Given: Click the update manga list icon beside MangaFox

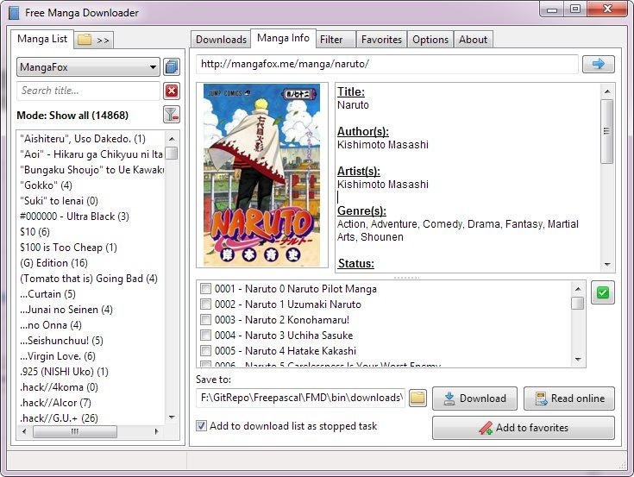Looking at the screenshot, I should pyautogui.click(x=172, y=66).
